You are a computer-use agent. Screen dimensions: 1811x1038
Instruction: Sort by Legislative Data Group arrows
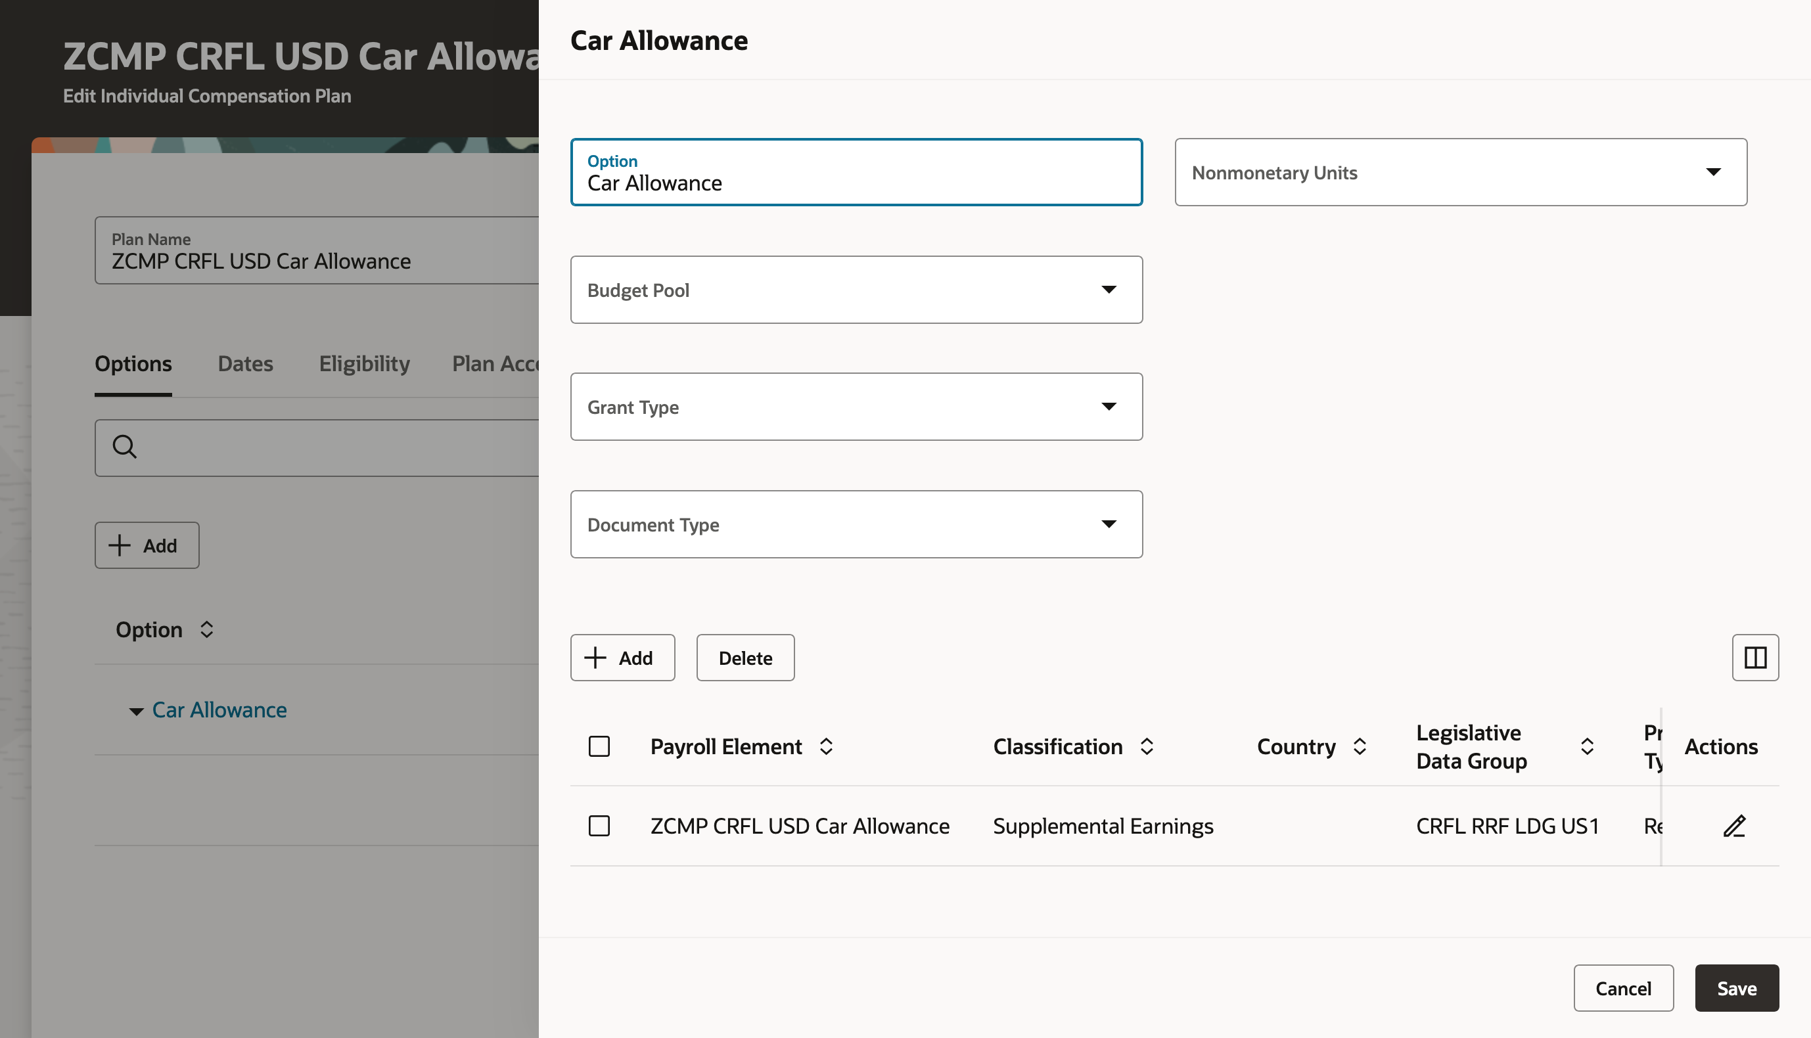coord(1586,746)
